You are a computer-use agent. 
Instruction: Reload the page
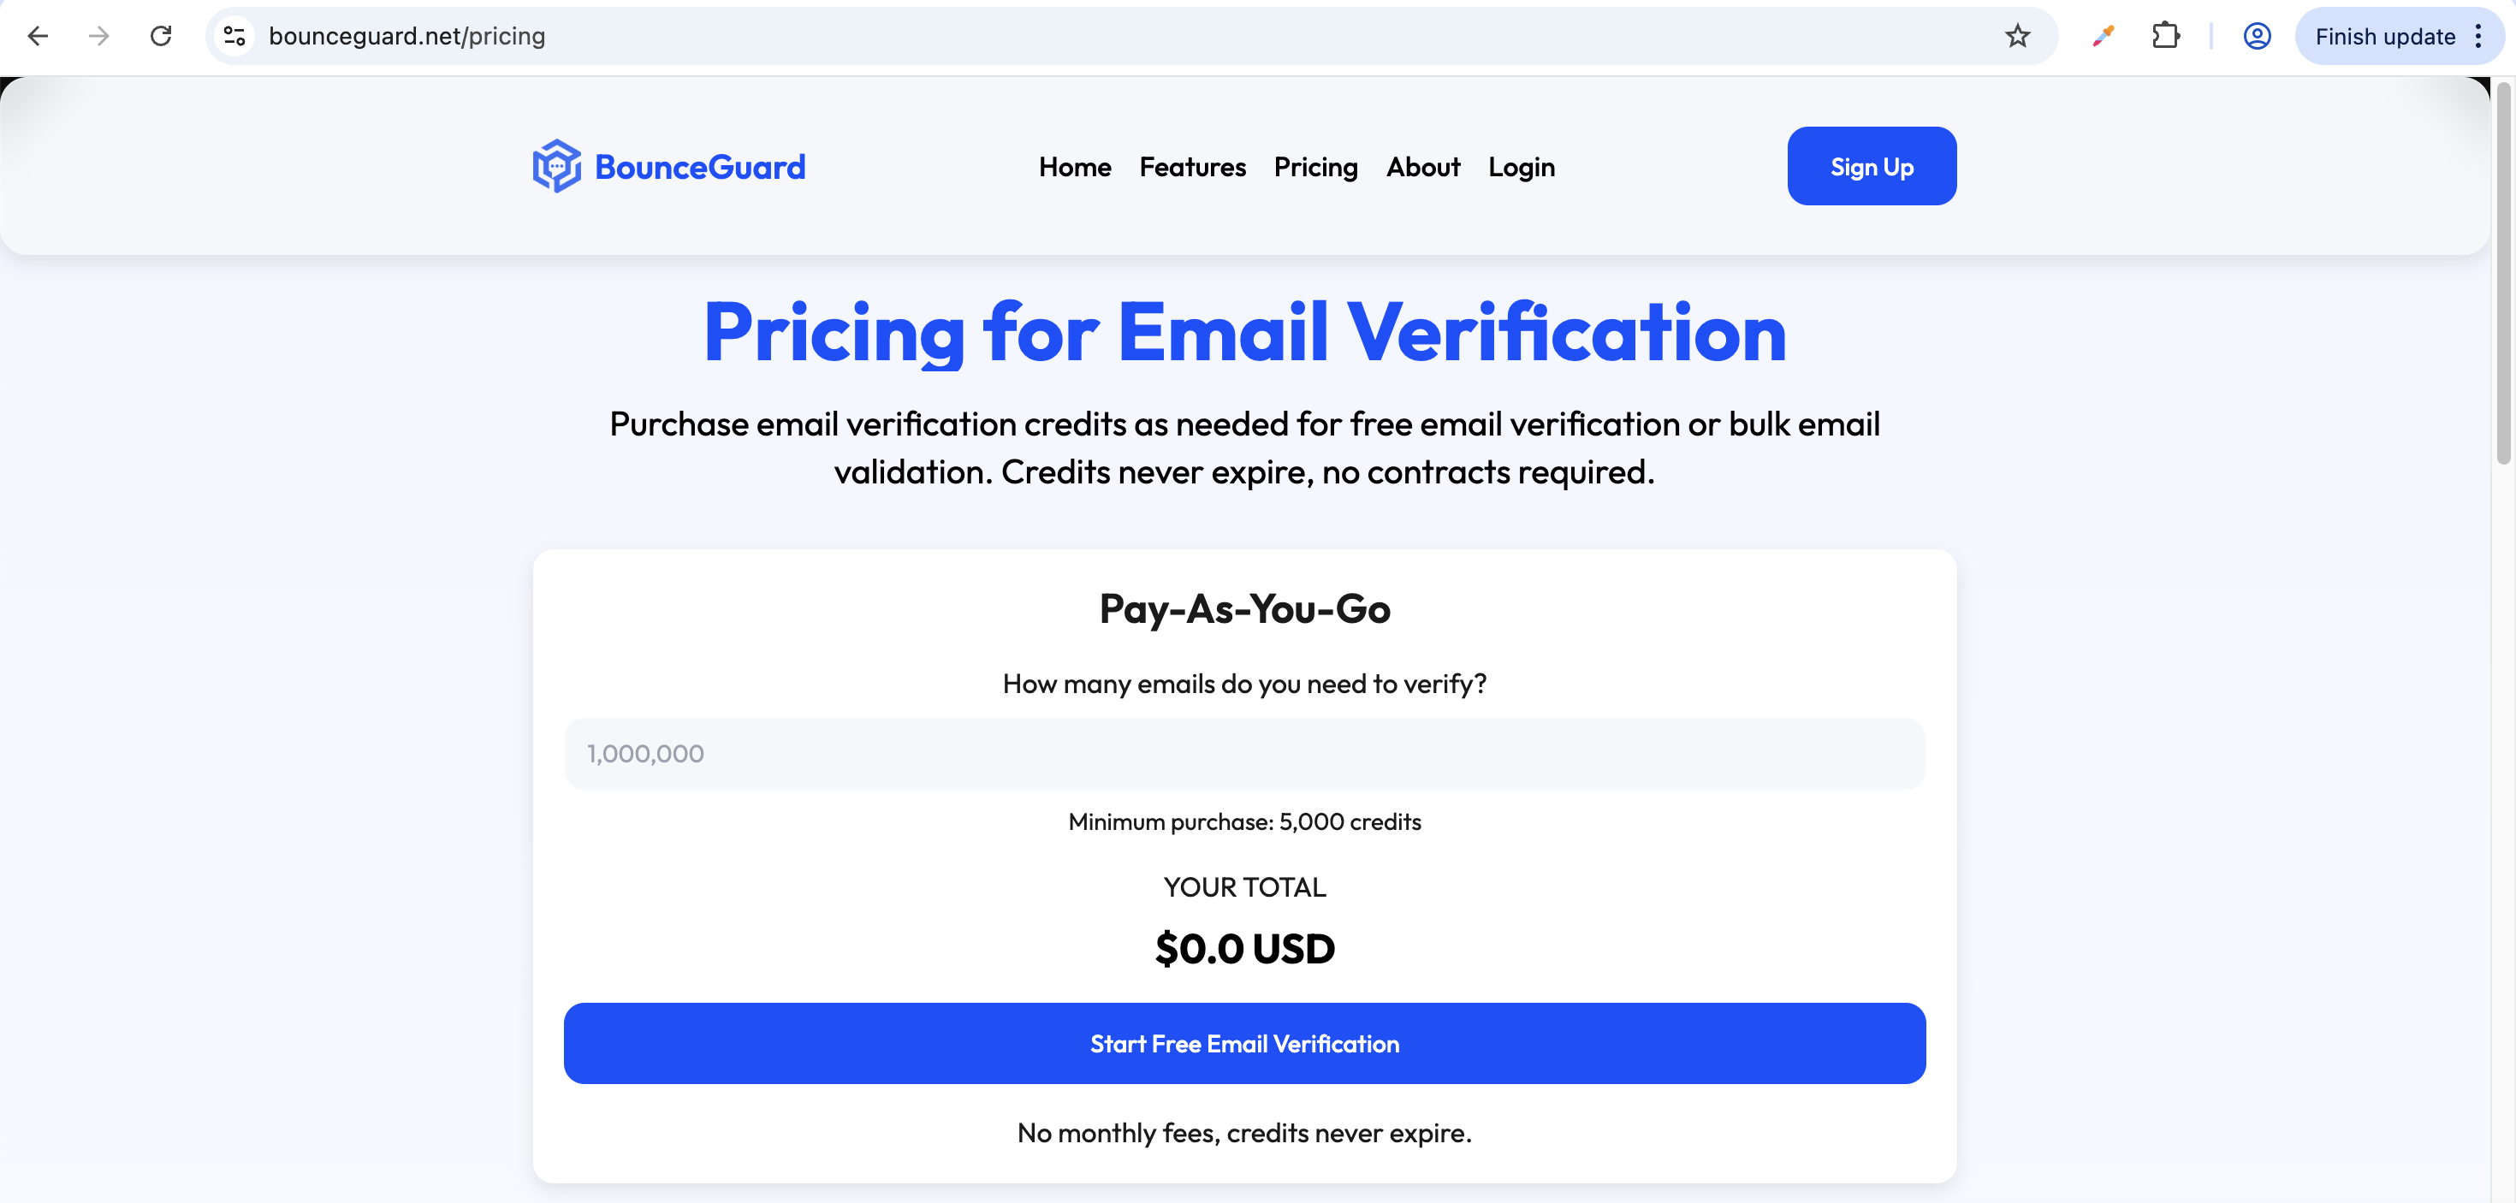(161, 36)
